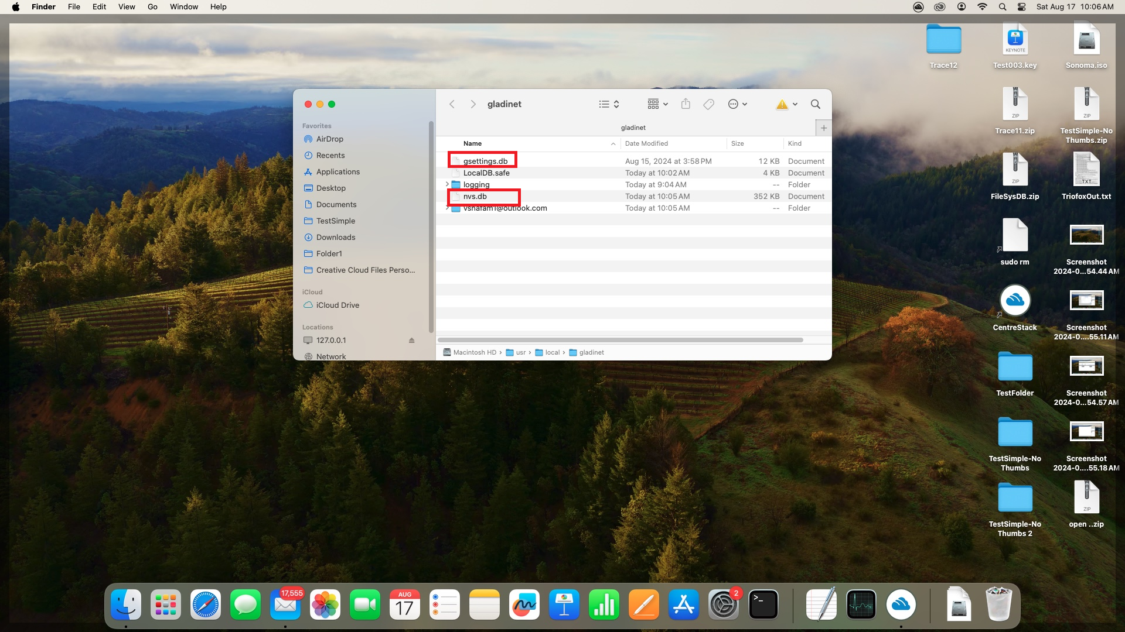Image resolution: width=1125 pixels, height=632 pixels.
Task: Open Applications in the sidebar
Action: point(338,171)
